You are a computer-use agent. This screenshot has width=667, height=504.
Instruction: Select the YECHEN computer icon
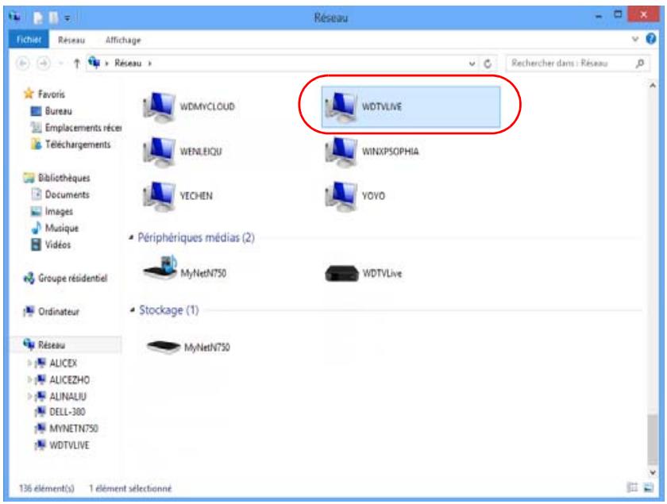159,196
